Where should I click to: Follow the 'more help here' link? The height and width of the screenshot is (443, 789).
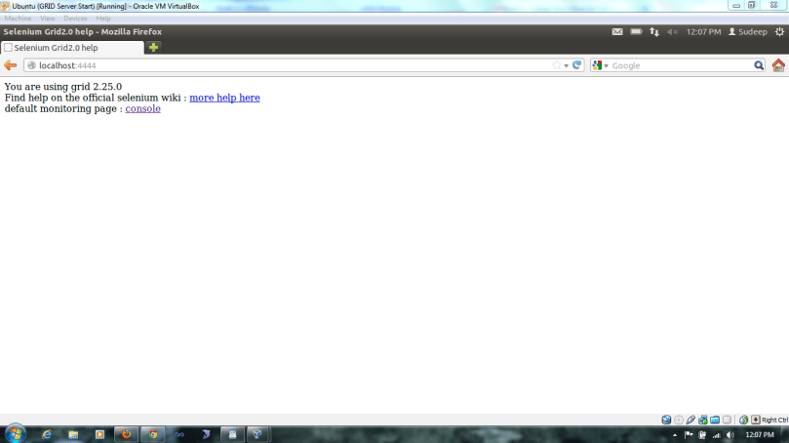pos(224,98)
